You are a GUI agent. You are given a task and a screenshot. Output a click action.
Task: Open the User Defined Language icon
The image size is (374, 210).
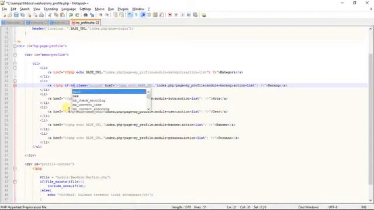pos(149,15)
